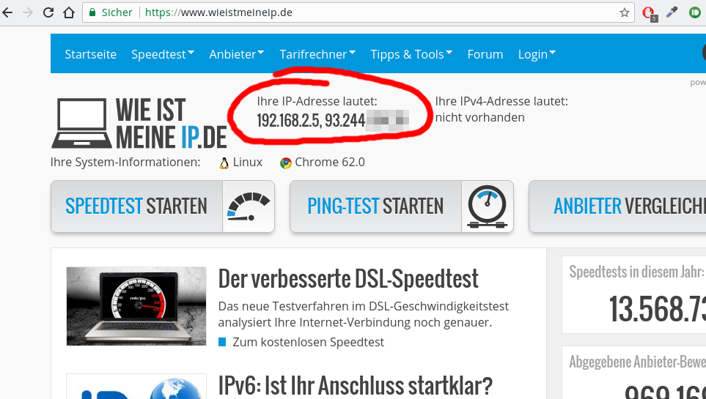The height and width of the screenshot is (399, 706).
Task: Expand the Tarifrechner dropdown menu
Action: (x=317, y=54)
